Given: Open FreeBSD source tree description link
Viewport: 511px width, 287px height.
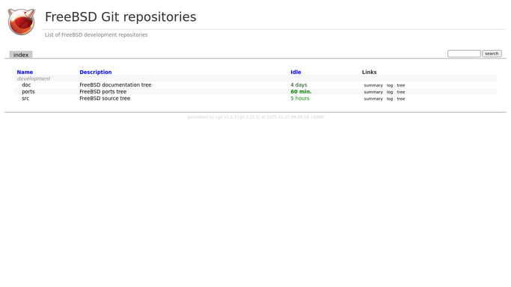Looking at the screenshot, I should coord(105,98).
